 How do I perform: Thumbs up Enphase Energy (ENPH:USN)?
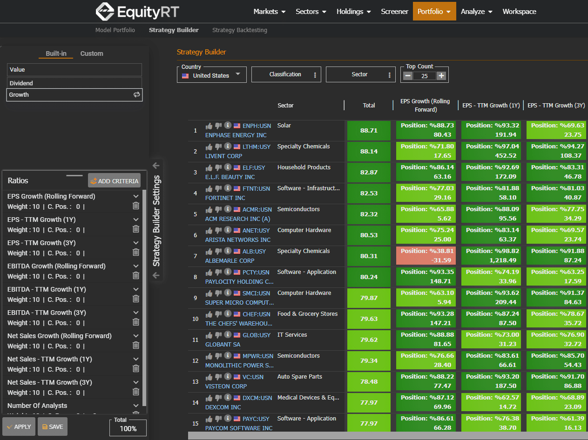tap(209, 126)
